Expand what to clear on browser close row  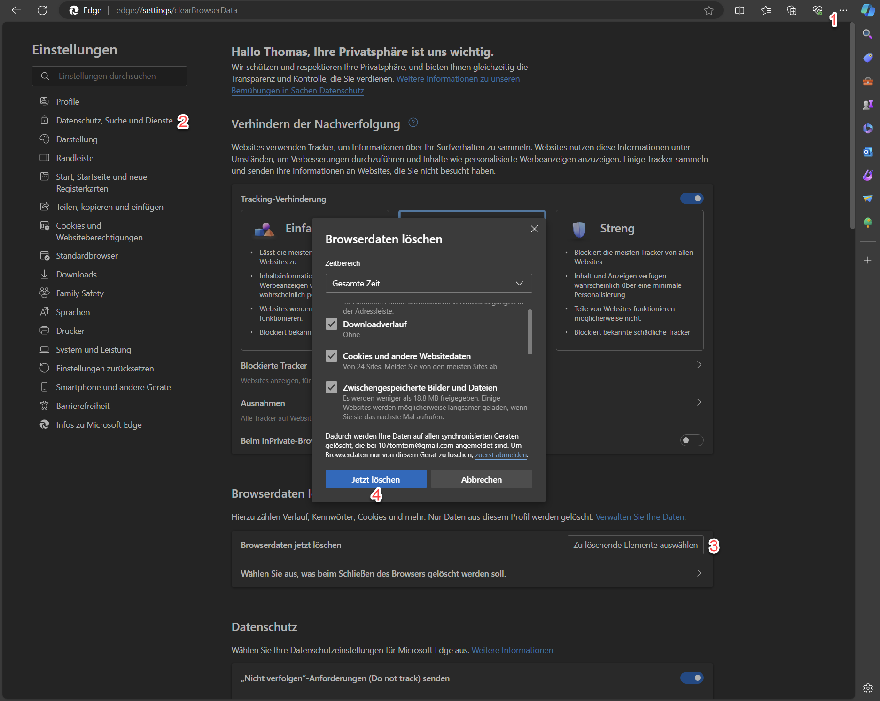tap(472, 573)
